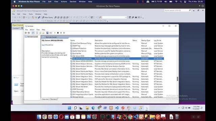
Task: Show hidden tray icons chevron on Windows taskbar
Action: point(179,108)
